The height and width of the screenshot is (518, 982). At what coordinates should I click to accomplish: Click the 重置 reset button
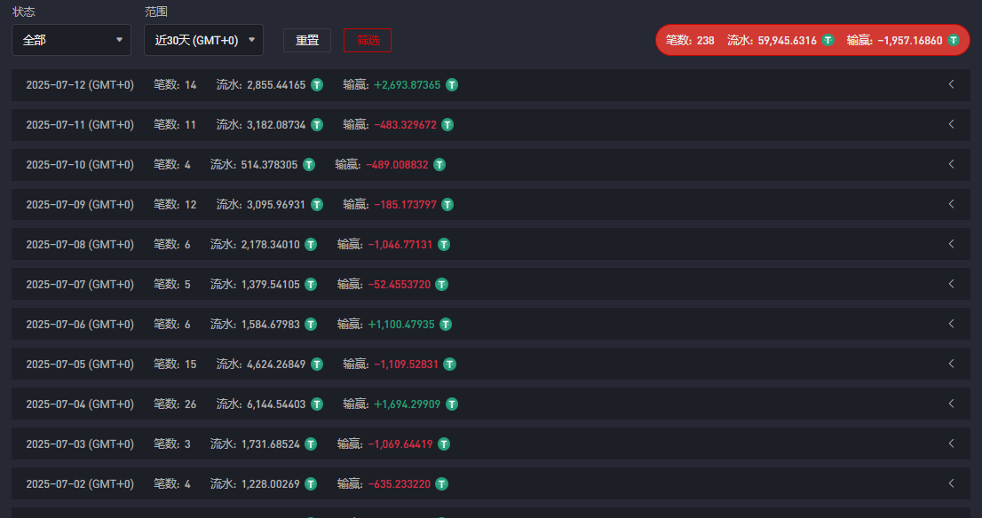307,40
